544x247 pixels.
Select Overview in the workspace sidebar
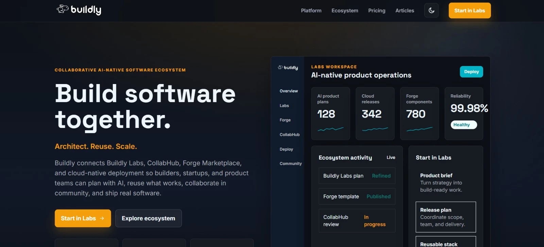click(x=289, y=91)
